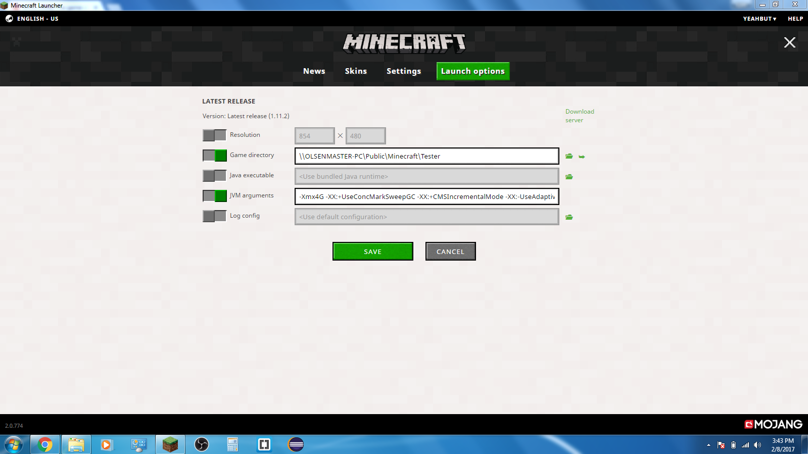Click the globe language icon
808x454 pixels.
pyautogui.click(x=9, y=19)
